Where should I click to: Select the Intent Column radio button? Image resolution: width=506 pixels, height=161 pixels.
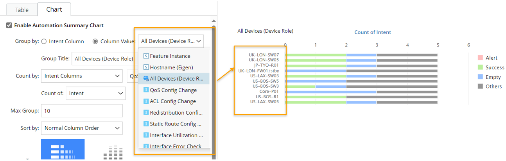pyautogui.click(x=44, y=41)
